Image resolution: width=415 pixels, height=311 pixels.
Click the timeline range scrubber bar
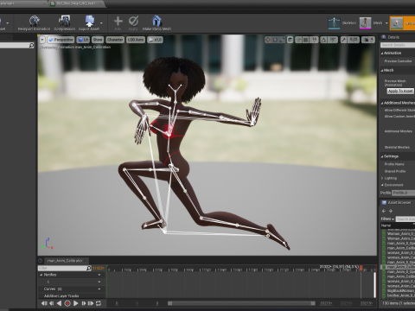(x=241, y=303)
